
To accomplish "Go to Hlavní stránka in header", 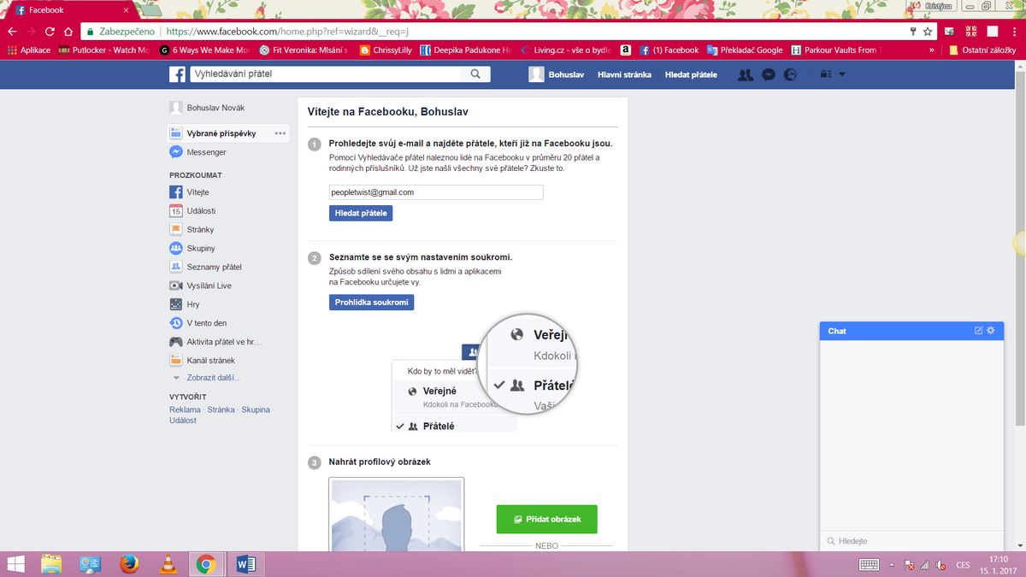I will click(624, 75).
